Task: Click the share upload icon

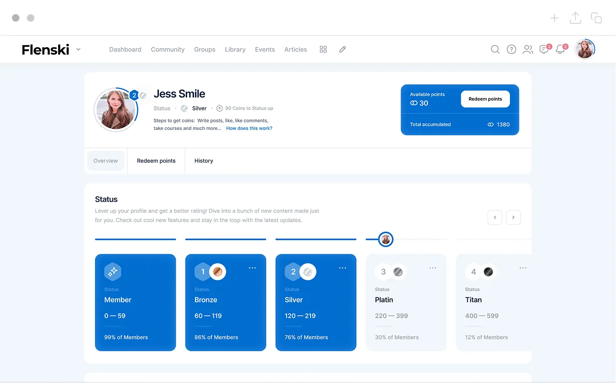Action: [575, 18]
